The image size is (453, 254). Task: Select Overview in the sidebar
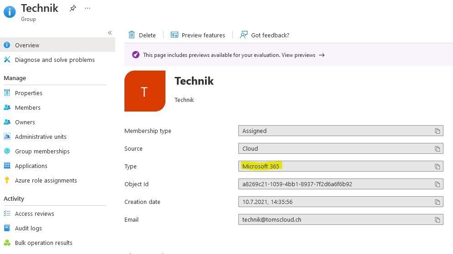(x=57, y=45)
